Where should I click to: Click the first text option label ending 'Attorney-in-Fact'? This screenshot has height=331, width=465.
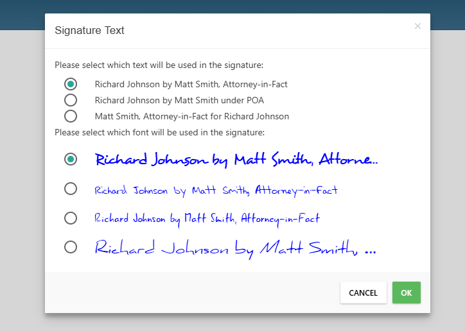pos(191,85)
